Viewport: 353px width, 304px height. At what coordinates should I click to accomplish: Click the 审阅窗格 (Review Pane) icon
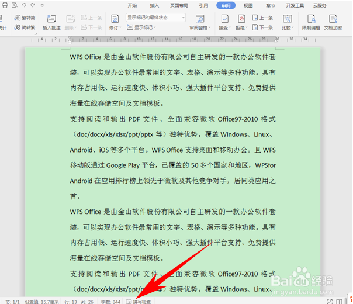pos(200,19)
